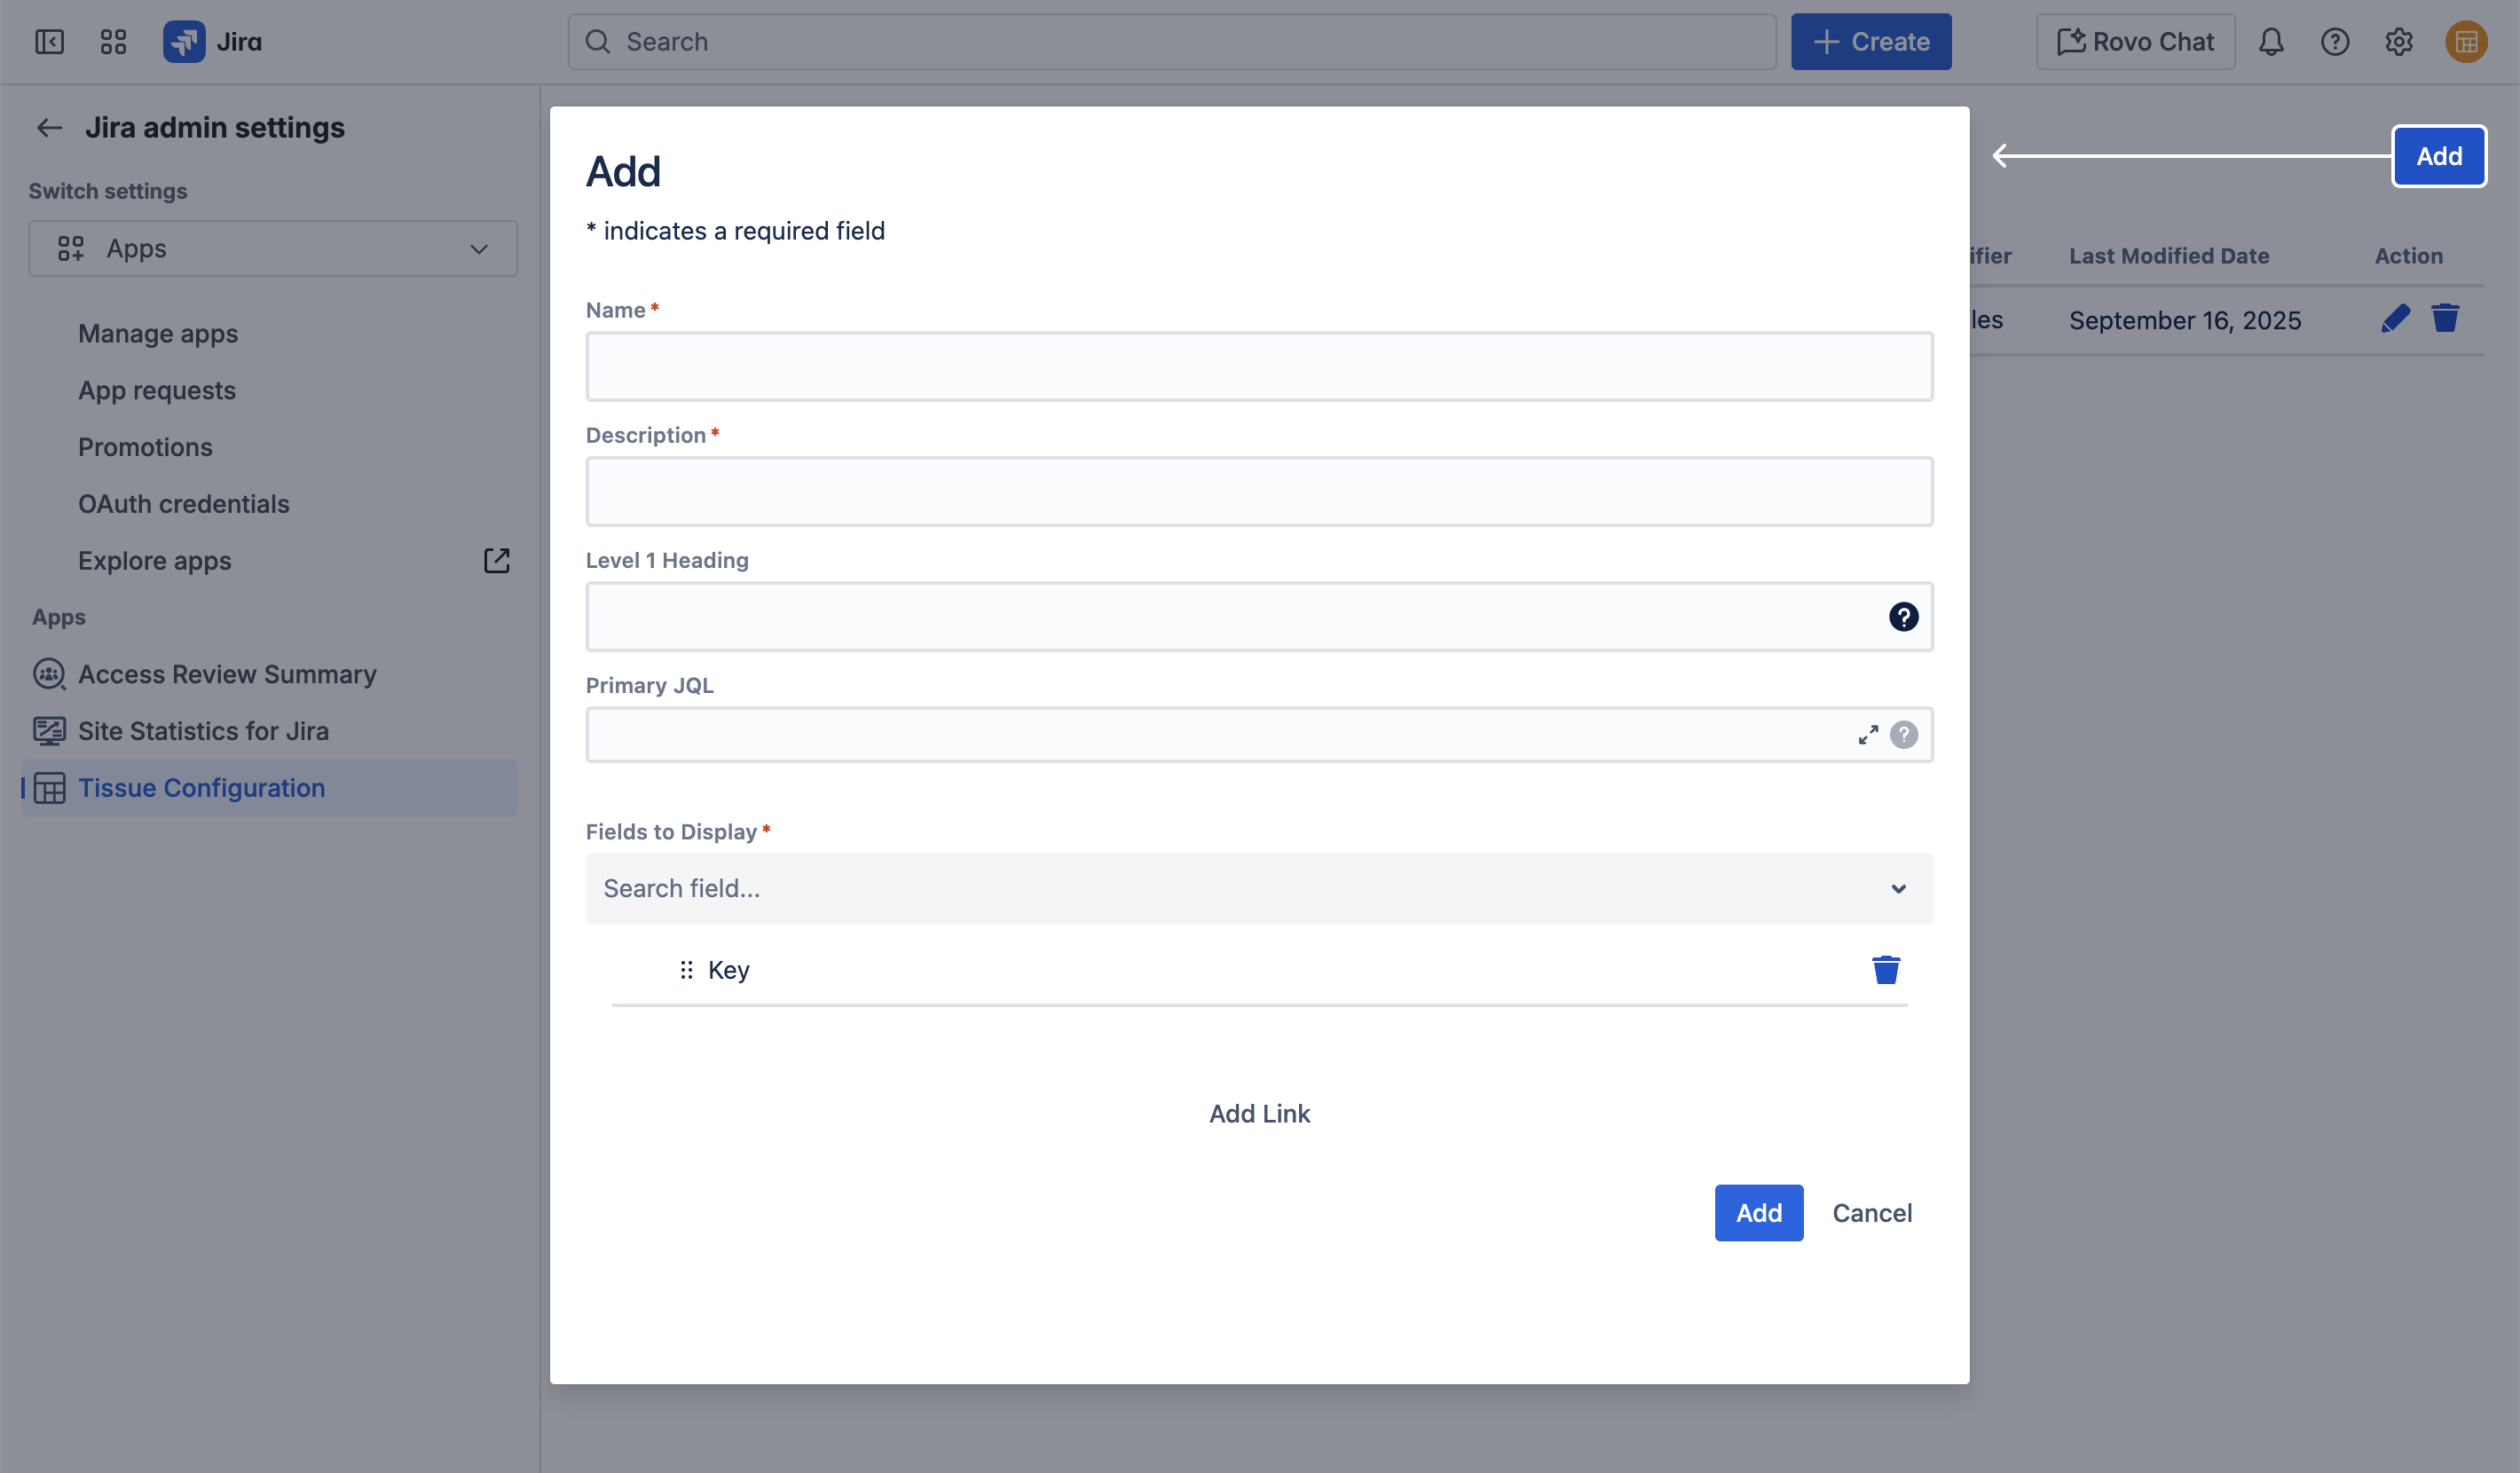This screenshot has width=2520, height=1473.
Task: Select Manage apps in sidebar
Action: (158, 334)
